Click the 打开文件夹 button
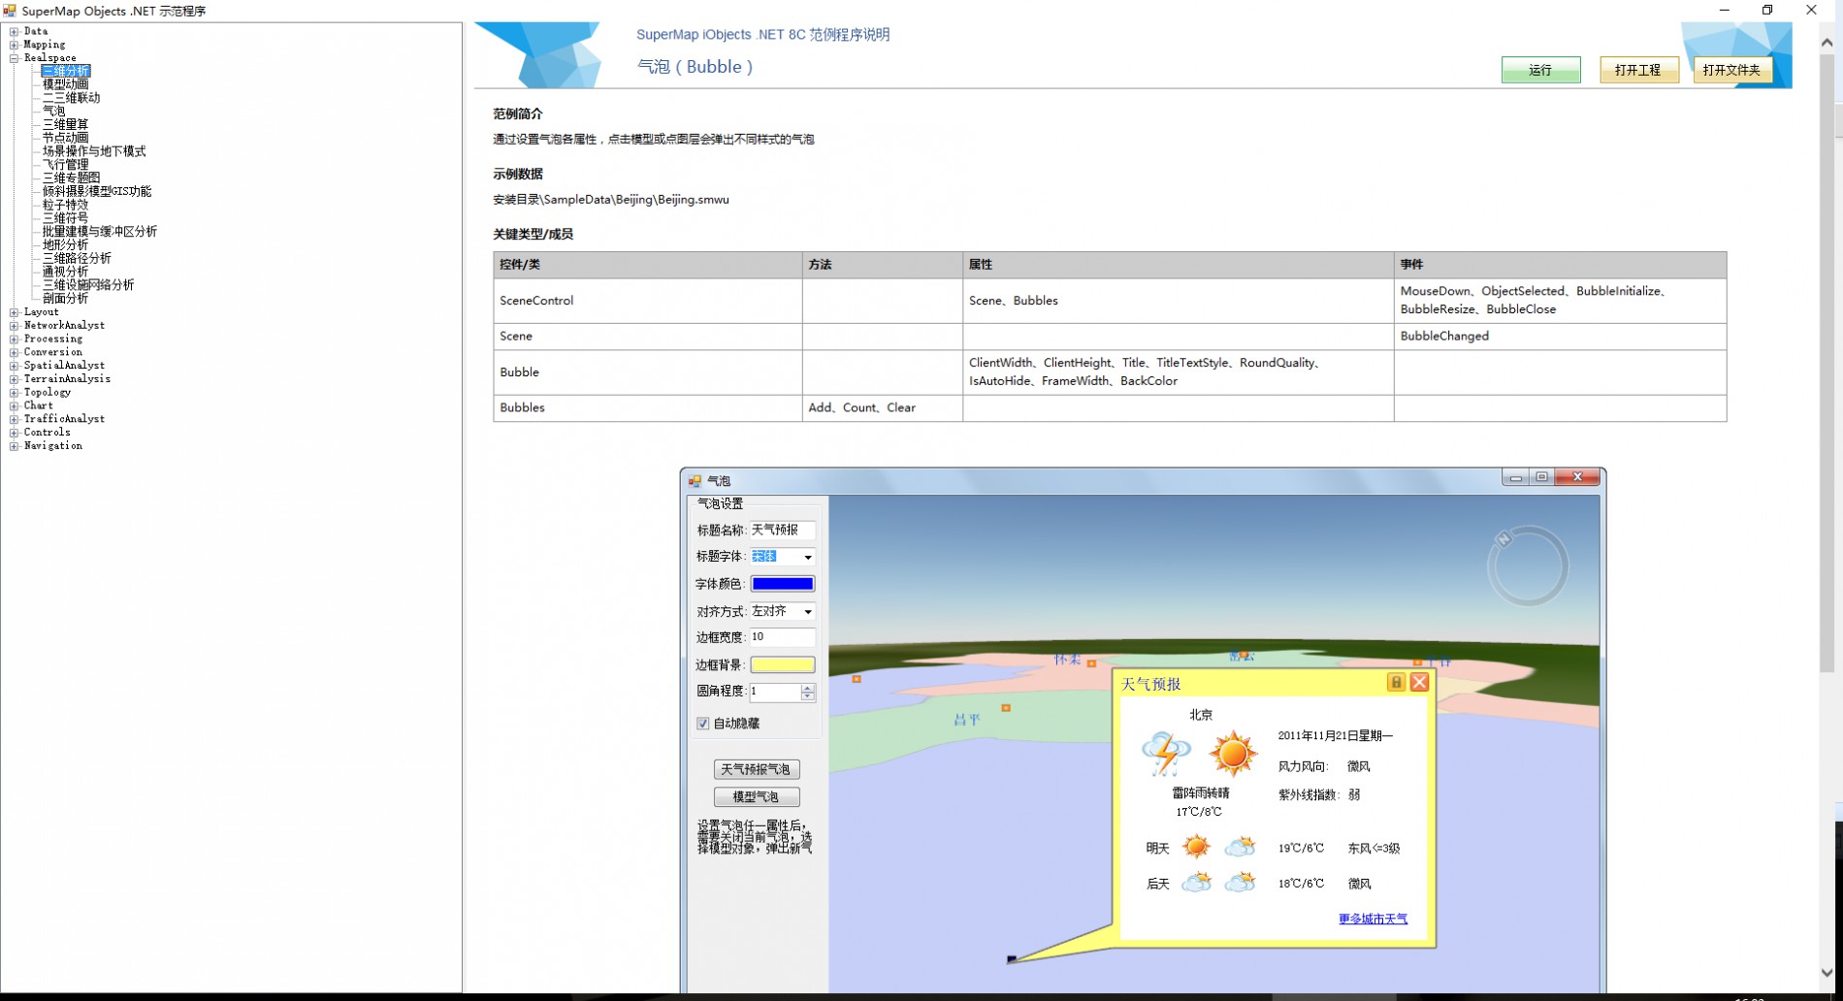 (1731, 70)
